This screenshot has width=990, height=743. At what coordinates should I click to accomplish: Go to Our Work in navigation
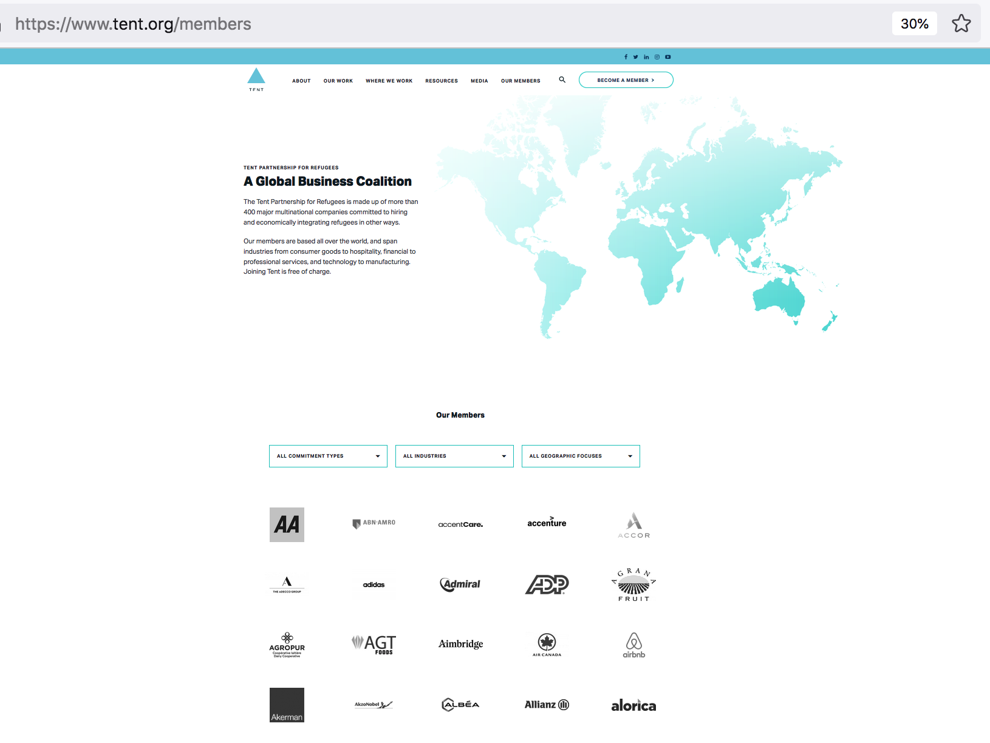(338, 81)
